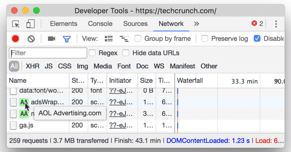This screenshot has height=152, width=291.
Task: Switch to the Sources tab
Action: point(135,24)
